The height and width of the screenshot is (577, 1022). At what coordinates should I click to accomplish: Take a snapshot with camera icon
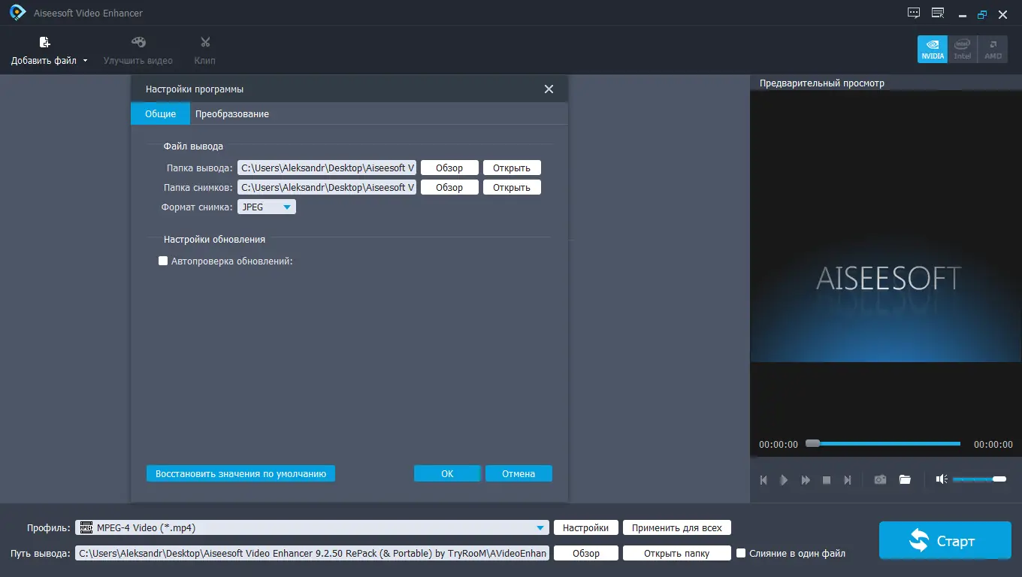[x=880, y=479]
